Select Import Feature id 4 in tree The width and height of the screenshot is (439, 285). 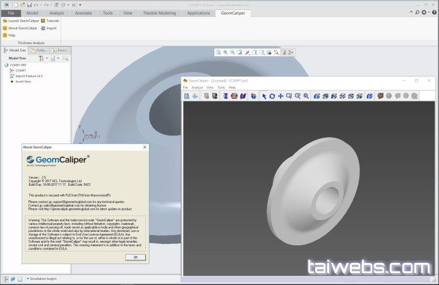point(28,76)
